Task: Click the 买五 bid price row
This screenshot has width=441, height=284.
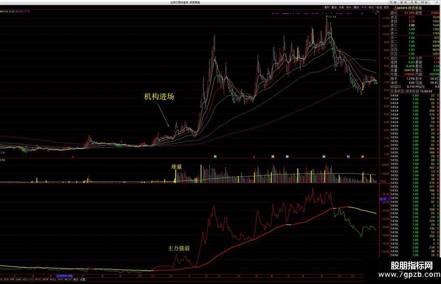Action: (x=415, y=54)
